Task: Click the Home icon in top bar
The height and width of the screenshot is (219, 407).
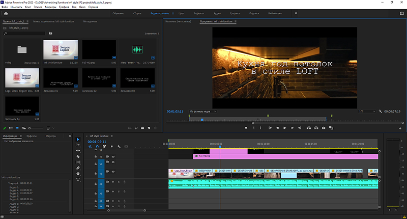Action: click(x=6, y=14)
